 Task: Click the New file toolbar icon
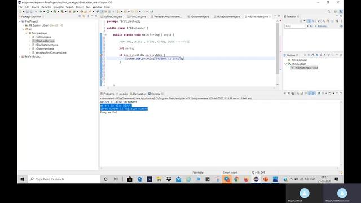click(20, 11)
